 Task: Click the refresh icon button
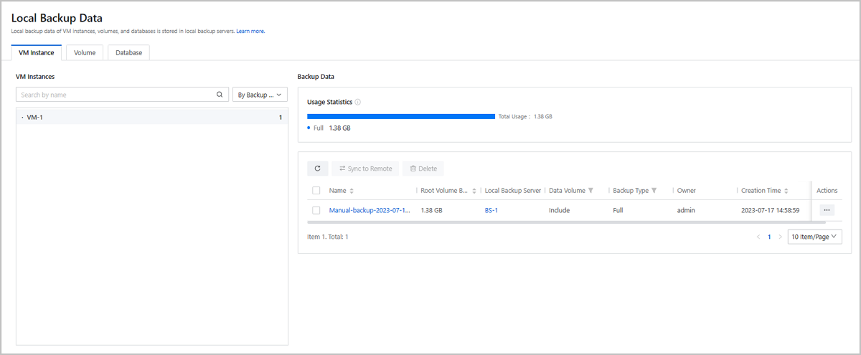[318, 169]
